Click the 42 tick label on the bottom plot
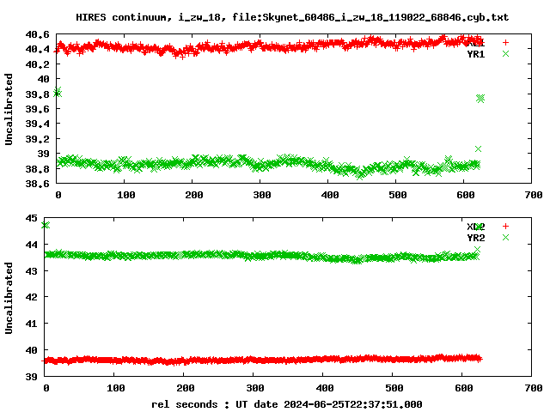 (x=31, y=297)
